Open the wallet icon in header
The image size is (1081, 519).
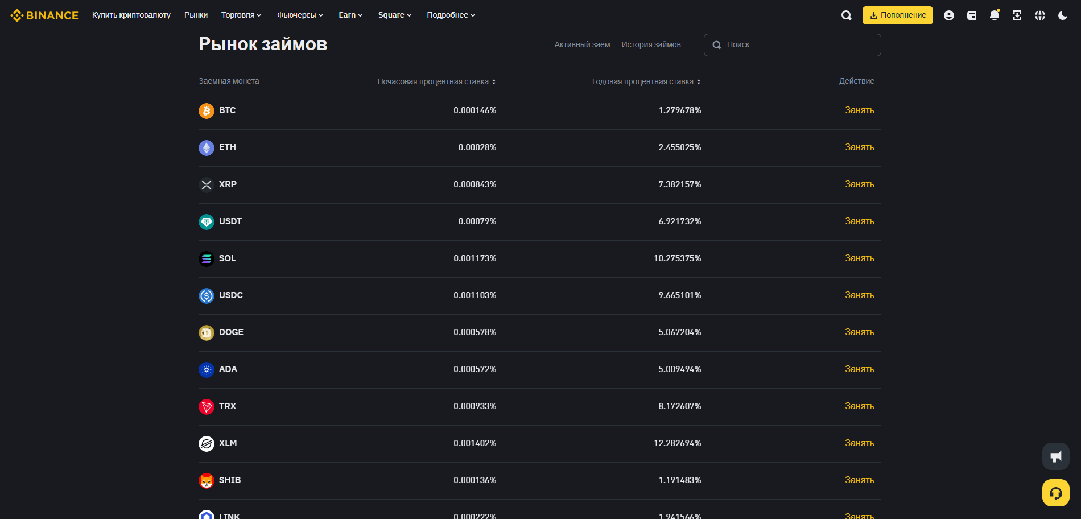(x=972, y=15)
